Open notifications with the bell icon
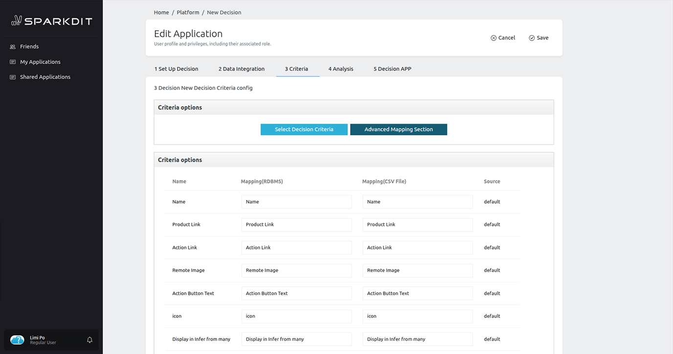This screenshot has width=673, height=354. (90, 339)
